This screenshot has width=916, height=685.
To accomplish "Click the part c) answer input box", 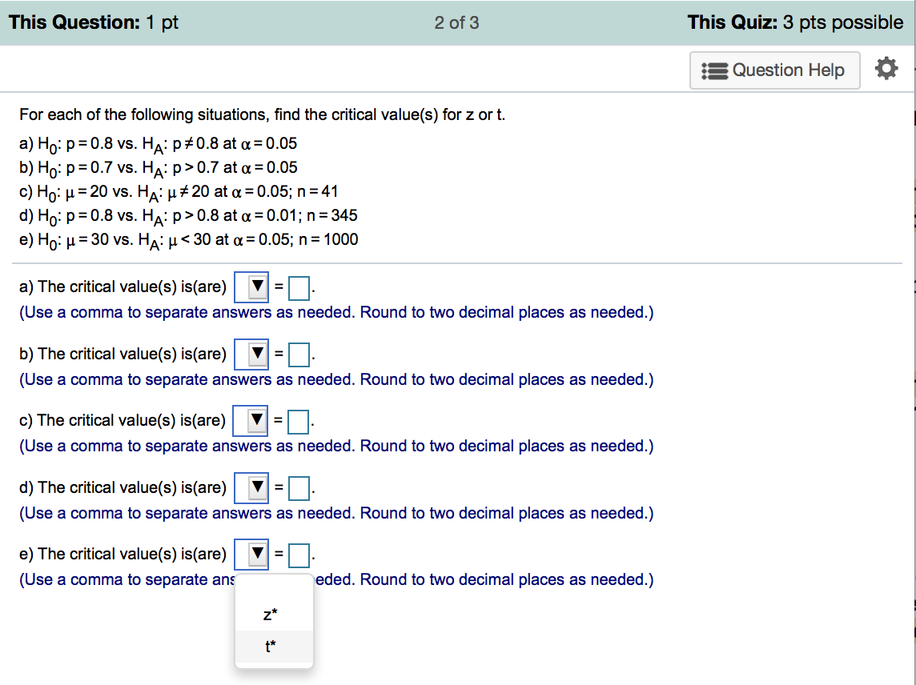I will pyautogui.click(x=299, y=420).
